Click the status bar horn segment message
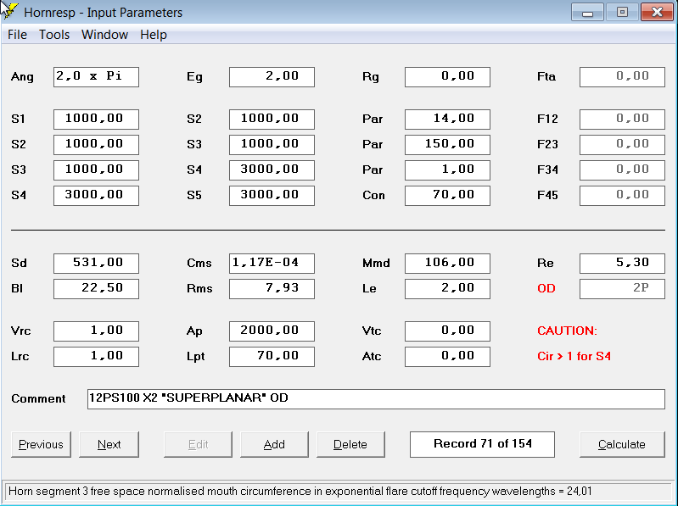678x506 pixels. pyautogui.click(x=300, y=492)
